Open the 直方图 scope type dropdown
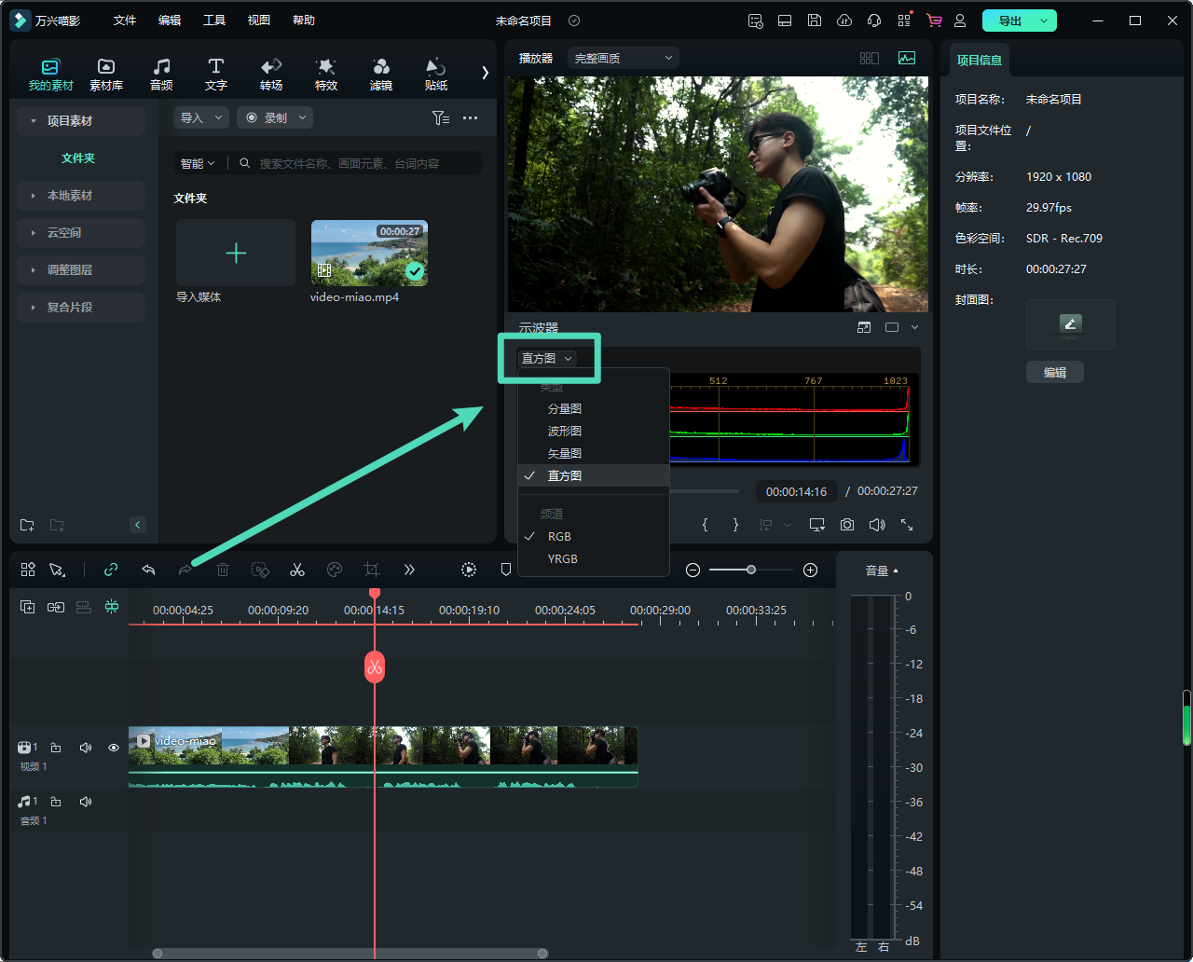1193x962 pixels. pos(547,359)
